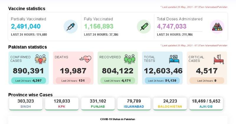Click the green people icon in Recovered card
The width and height of the screenshot is (236, 124).
click(129, 59)
